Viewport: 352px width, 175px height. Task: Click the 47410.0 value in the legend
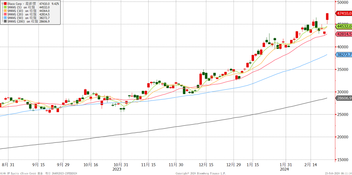[x=44, y=4]
